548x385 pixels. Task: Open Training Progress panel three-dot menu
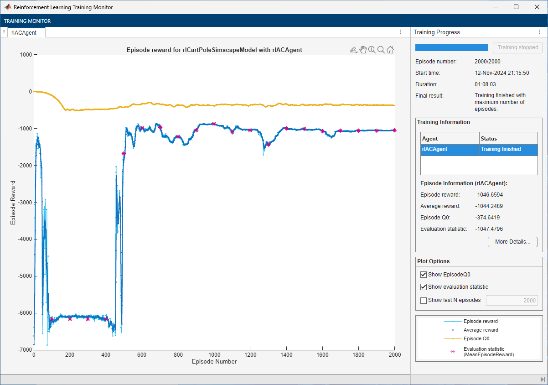[538, 32]
